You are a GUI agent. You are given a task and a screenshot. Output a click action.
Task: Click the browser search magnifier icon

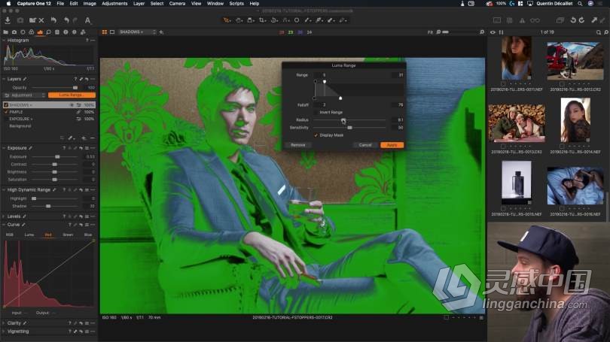(599, 32)
